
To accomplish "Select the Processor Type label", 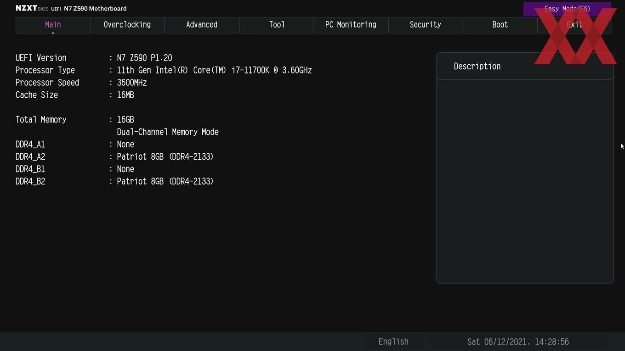I will pyautogui.click(x=45, y=70).
